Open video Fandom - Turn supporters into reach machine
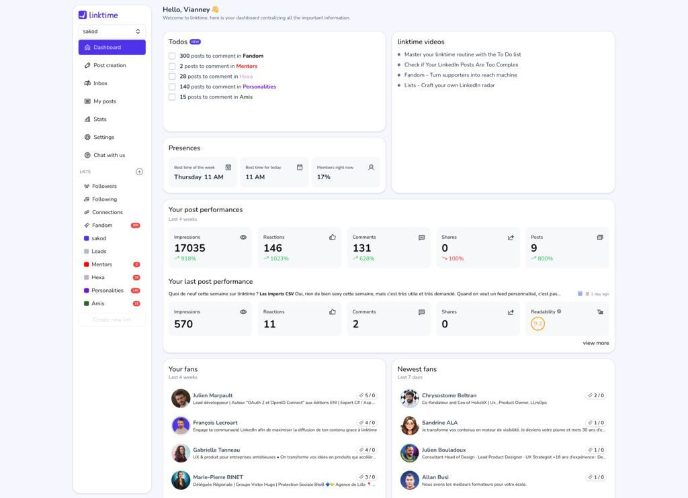 point(461,75)
